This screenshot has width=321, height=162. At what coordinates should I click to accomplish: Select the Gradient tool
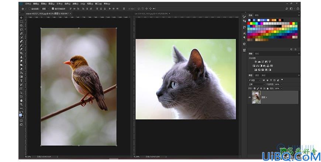tap(21, 77)
